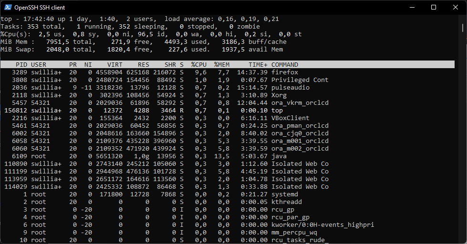Minimize the OpenSSH SSH client window

(x=412, y=7)
